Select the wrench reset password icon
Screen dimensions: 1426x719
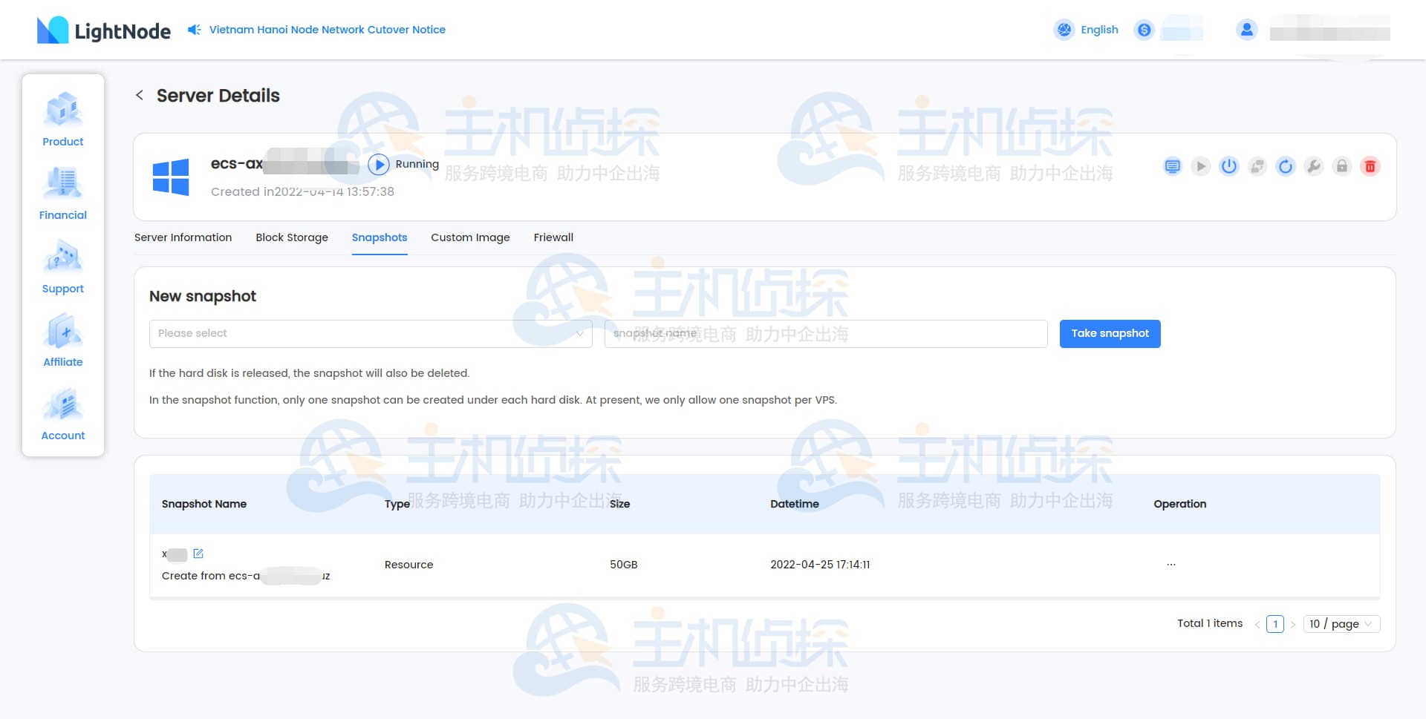[1314, 166]
